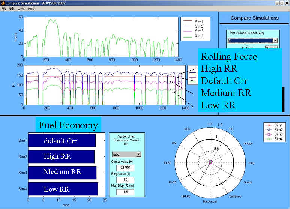
Task: Click the Sim2 High RR bar
Action: 61,156
